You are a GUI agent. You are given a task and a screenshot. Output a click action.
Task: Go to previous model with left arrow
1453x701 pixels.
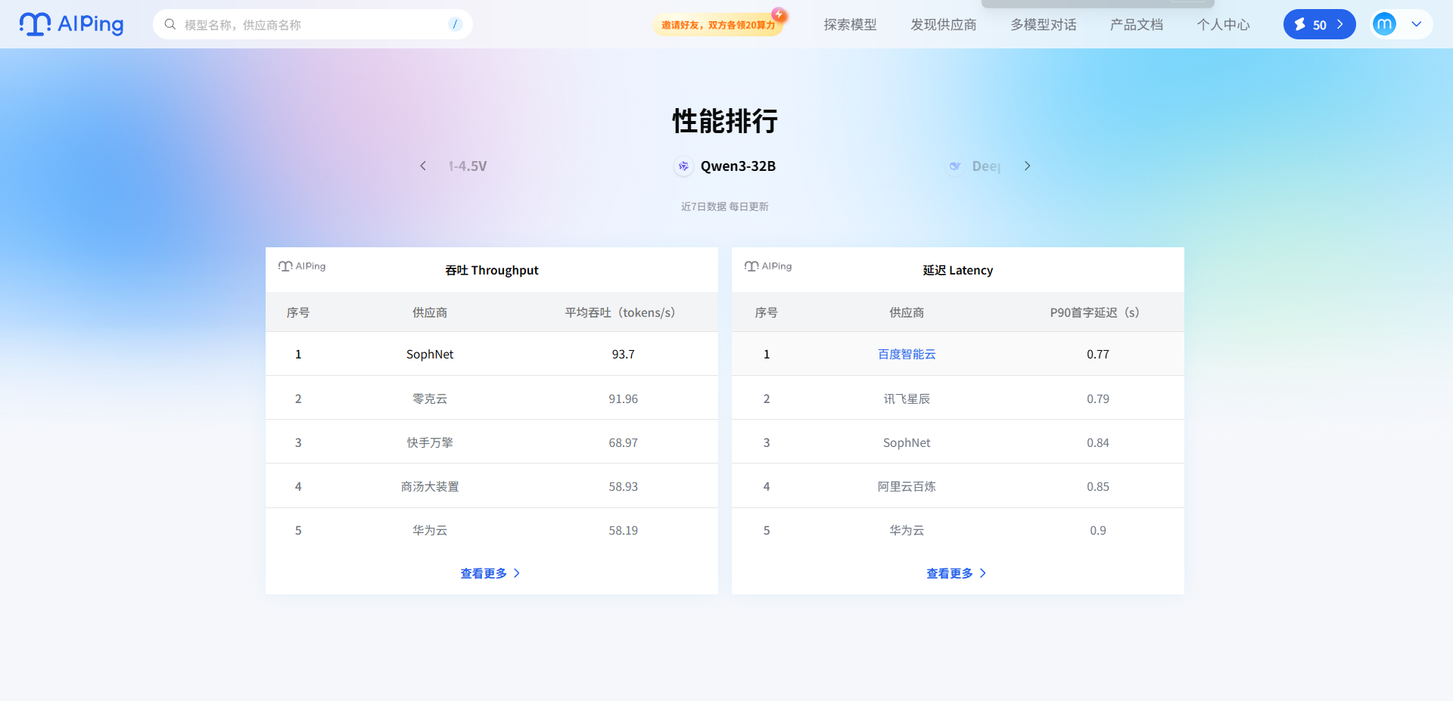(x=423, y=166)
